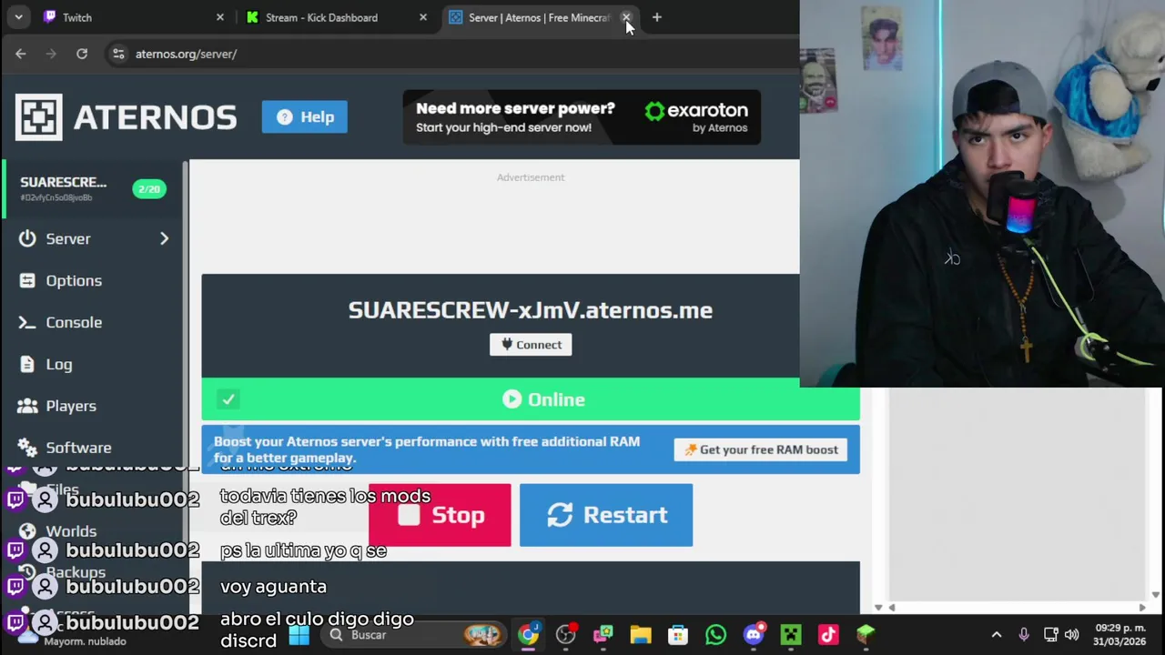Screen dimensions: 1165x655
Task: Click the Console prompt icon
Action: tap(27, 322)
